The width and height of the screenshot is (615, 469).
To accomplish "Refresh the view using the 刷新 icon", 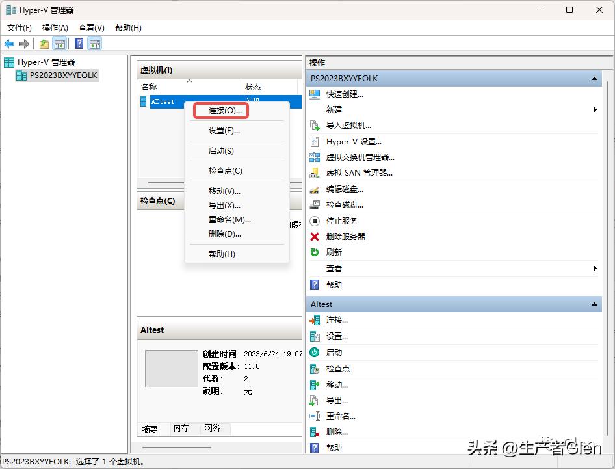I will click(313, 252).
